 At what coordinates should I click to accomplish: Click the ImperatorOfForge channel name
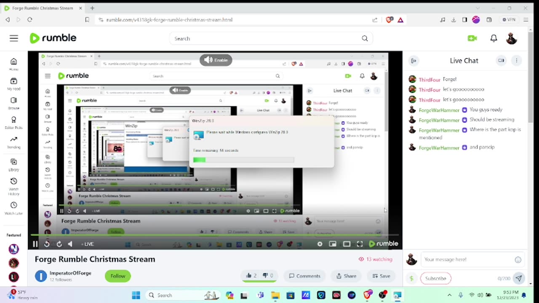pyautogui.click(x=70, y=273)
